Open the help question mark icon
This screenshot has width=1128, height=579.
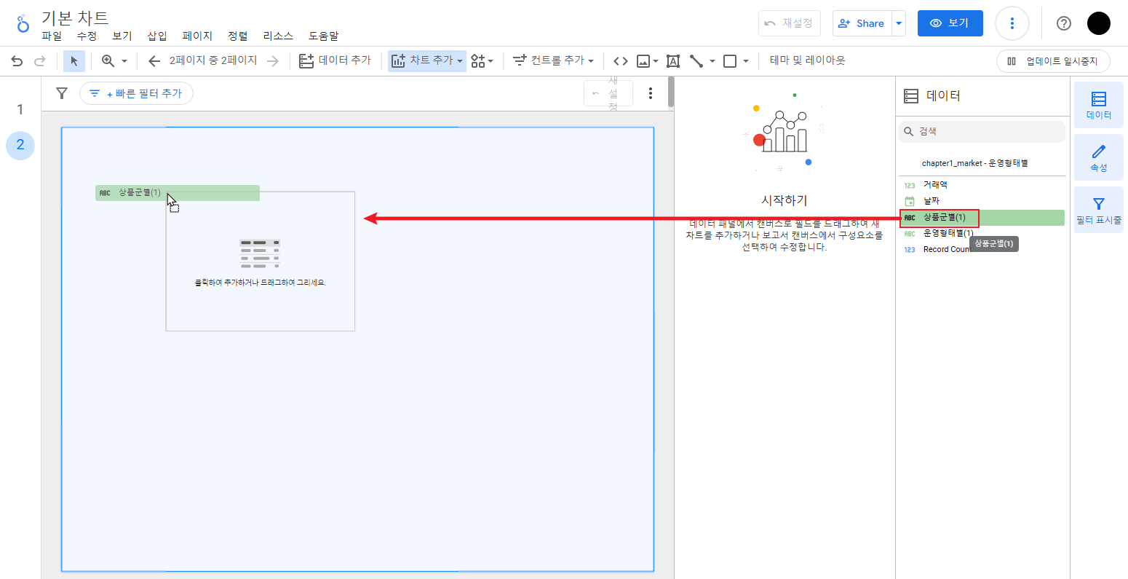coord(1063,23)
